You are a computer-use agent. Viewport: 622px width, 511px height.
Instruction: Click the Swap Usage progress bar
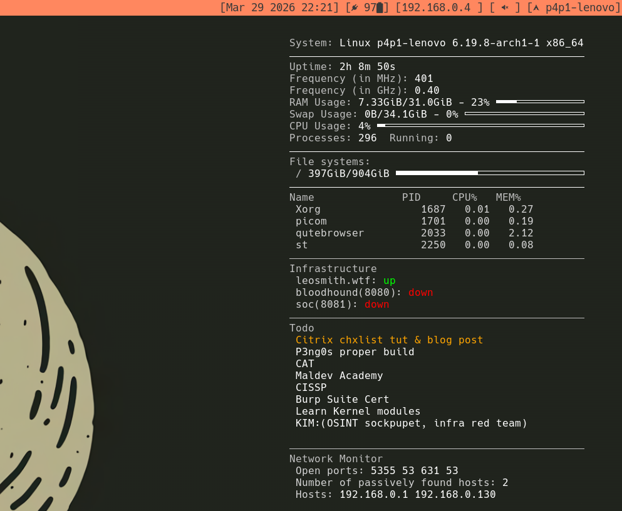[524, 114]
